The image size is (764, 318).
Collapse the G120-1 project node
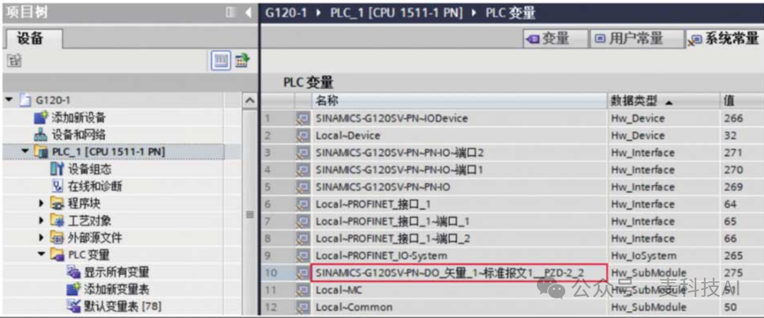point(8,100)
